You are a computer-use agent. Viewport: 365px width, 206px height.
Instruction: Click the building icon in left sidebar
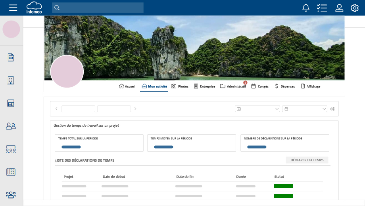(11, 80)
